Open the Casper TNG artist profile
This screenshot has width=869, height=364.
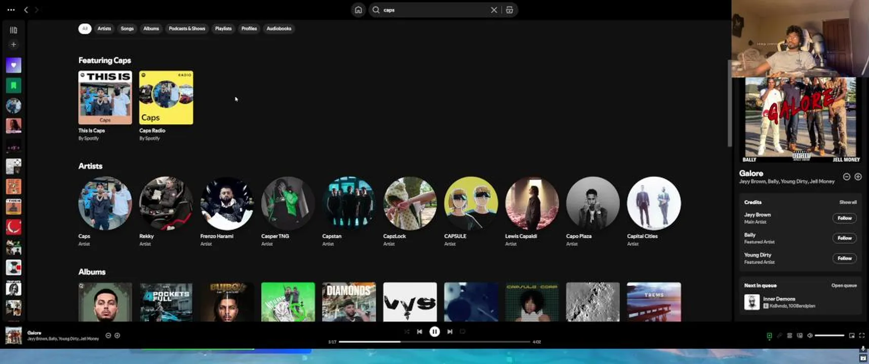(288, 211)
